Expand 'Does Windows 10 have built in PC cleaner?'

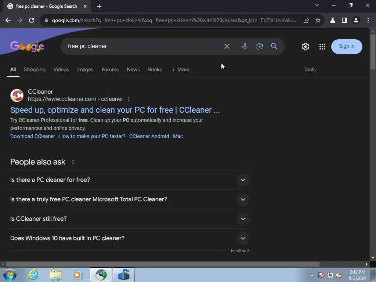(x=130, y=238)
